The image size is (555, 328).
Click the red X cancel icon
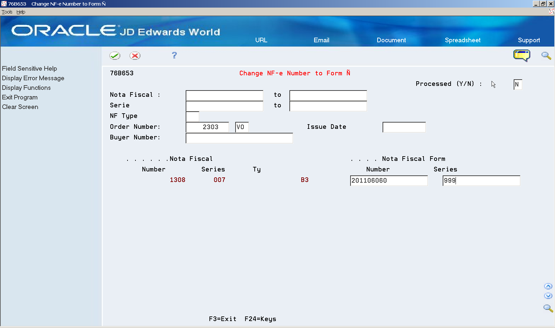135,55
